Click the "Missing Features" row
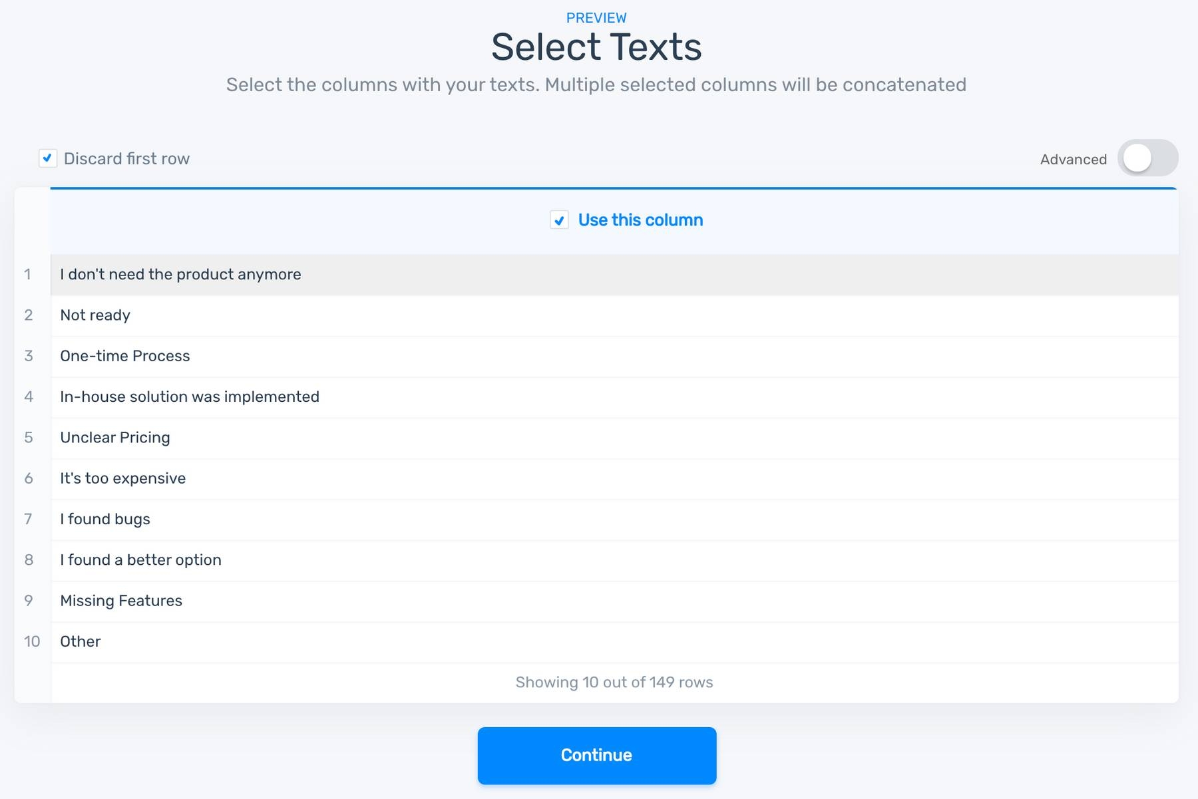The width and height of the screenshot is (1198, 799). tap(121, 601)
